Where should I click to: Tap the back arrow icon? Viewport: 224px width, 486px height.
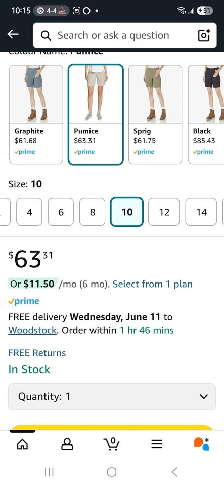click(13, 35)
